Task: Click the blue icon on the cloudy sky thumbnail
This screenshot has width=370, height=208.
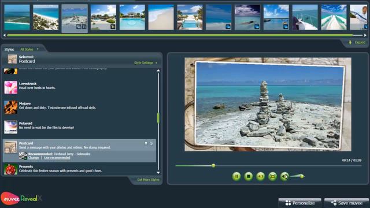Action: click(x=257, y=27)
